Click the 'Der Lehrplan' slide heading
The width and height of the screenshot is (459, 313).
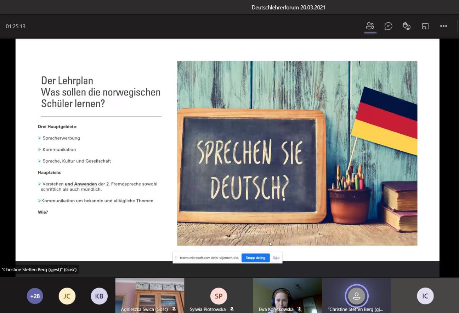[67, 81]
